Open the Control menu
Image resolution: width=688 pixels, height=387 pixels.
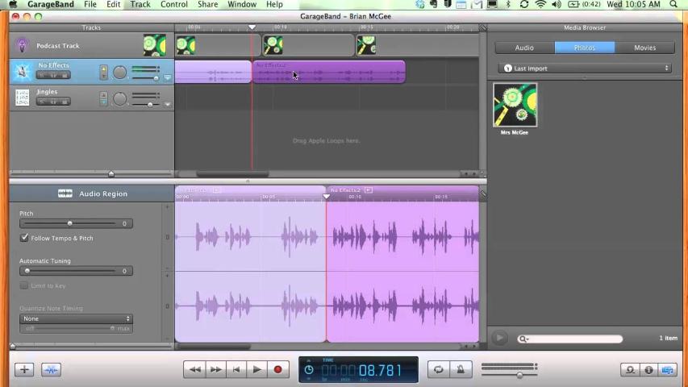pyautogui.click(x=173, y=5)
